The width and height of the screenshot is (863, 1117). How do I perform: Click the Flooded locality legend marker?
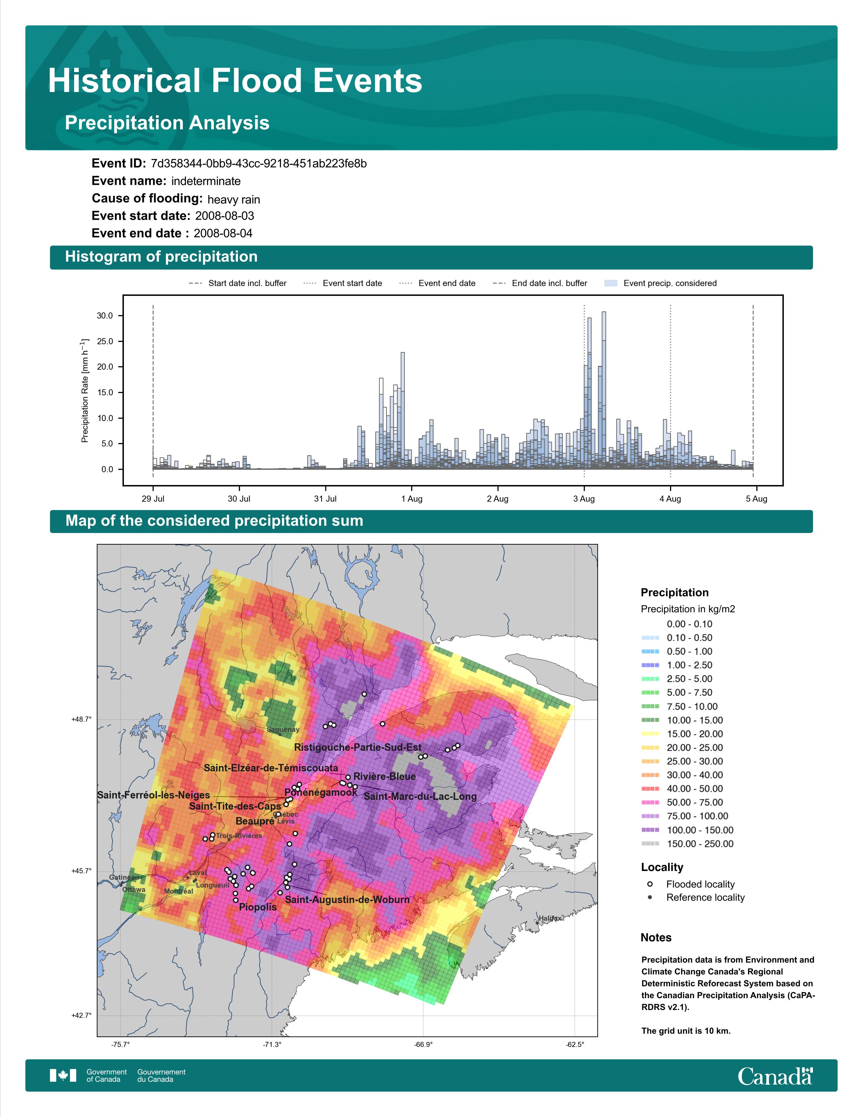650,884
